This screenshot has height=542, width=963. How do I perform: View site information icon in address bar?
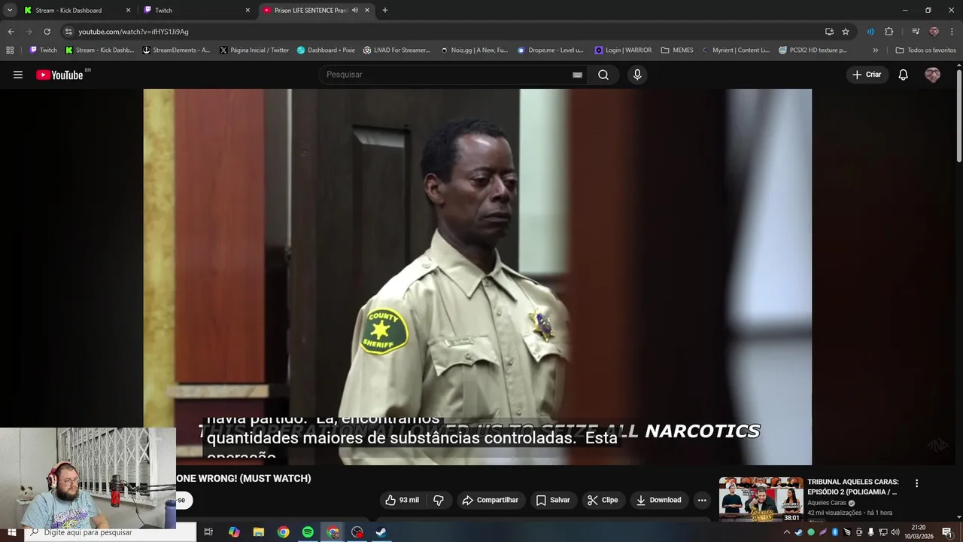click(68, 32)
